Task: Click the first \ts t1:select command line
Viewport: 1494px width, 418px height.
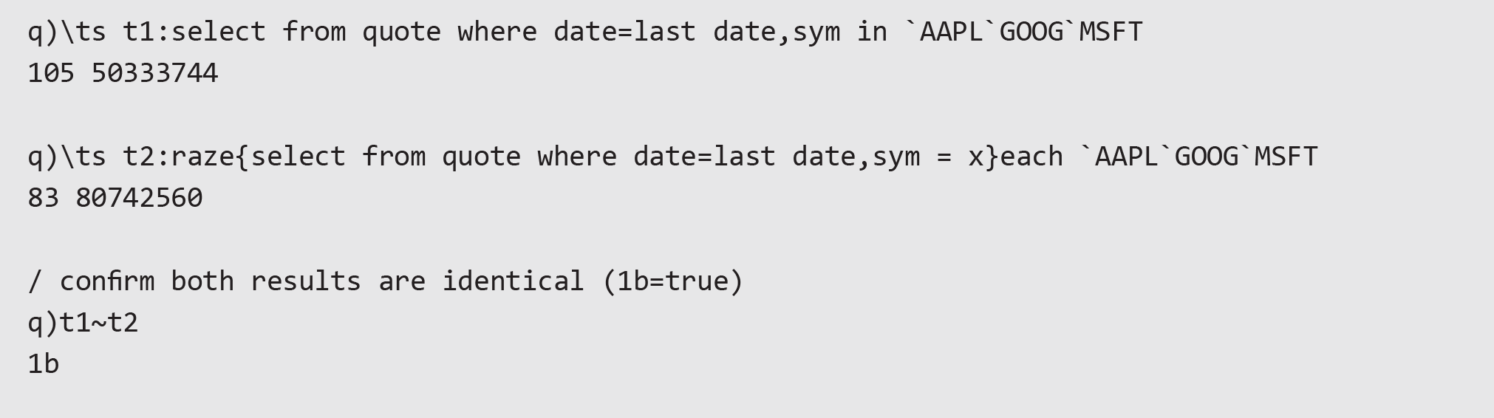Action: (585, 32)
